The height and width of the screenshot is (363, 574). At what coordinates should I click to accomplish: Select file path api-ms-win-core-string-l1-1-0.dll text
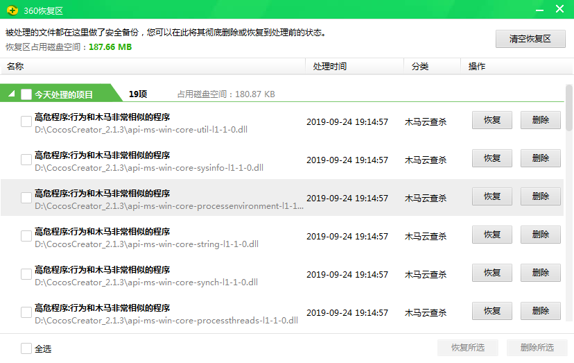(x=146, y=244)
